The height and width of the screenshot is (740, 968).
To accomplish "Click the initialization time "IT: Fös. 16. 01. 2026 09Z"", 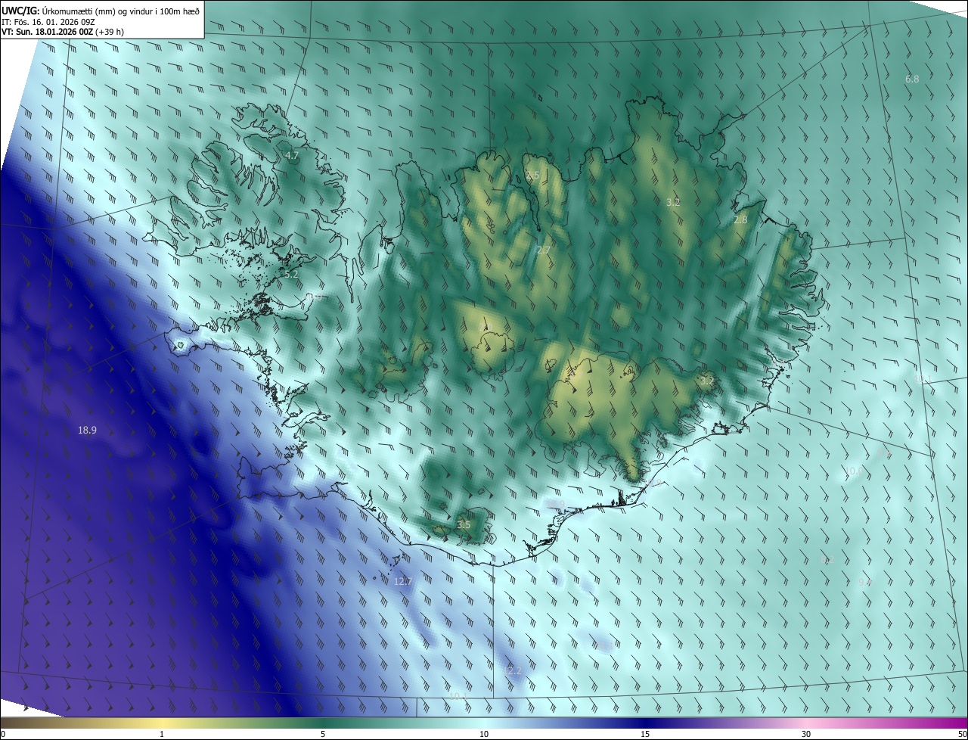I will tap(48, 22).
